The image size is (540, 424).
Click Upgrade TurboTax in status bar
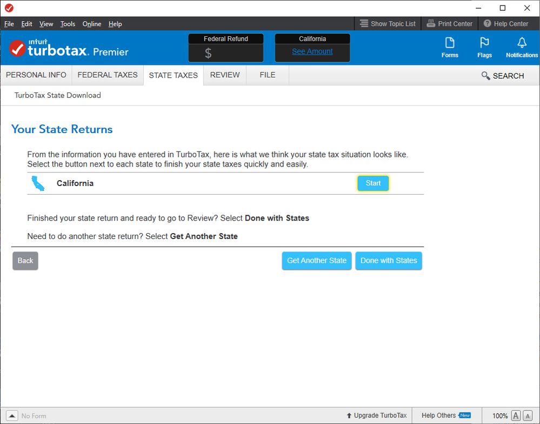[376, 415]
